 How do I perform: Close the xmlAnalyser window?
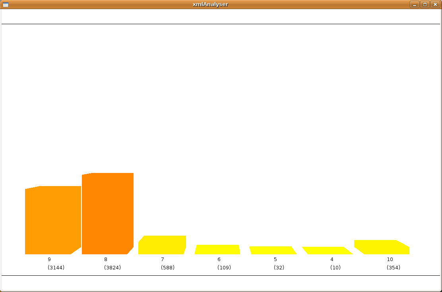pos(435,4)
